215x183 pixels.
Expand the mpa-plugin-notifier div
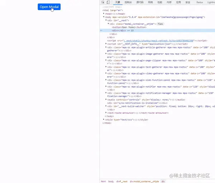click(x=106, y=86)
